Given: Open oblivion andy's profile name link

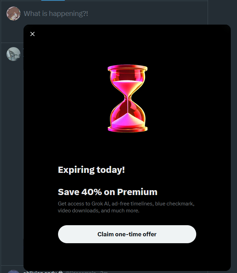Looking at the screenshot, I should (40, 272).
